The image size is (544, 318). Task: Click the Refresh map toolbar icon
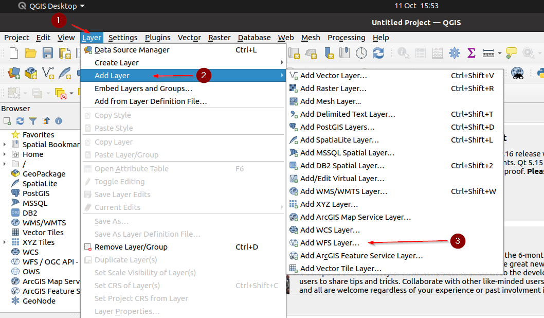click(378, 53)
